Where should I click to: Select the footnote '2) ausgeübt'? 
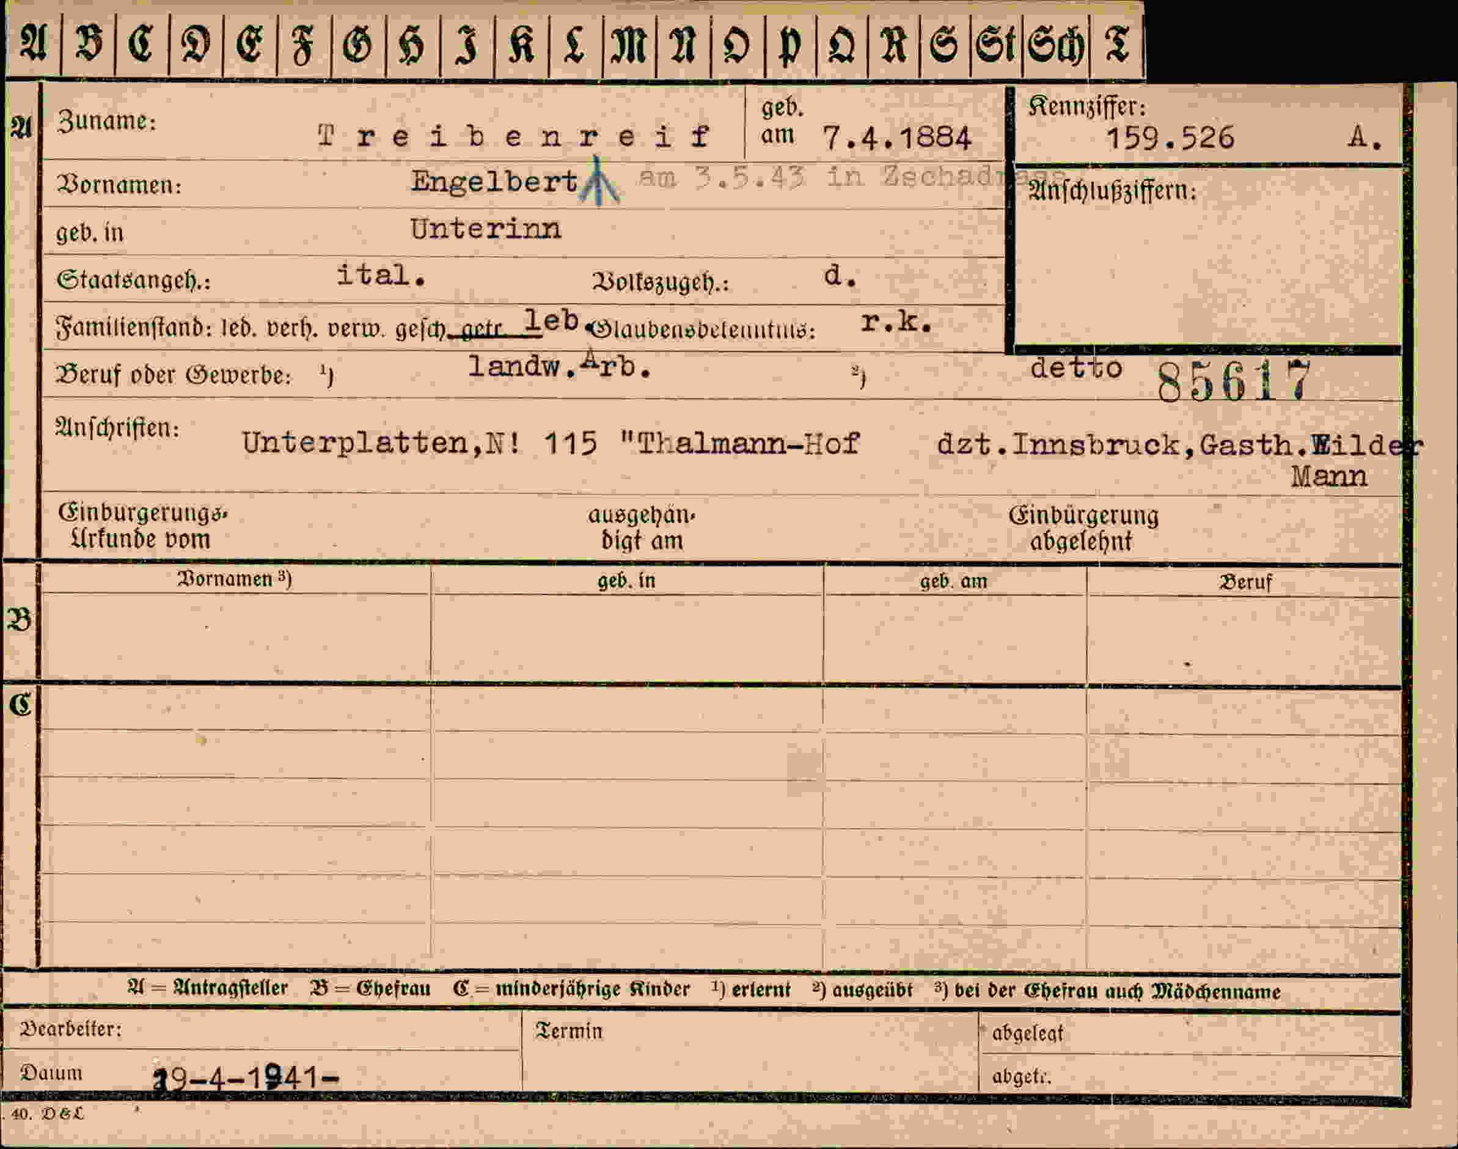863,990
